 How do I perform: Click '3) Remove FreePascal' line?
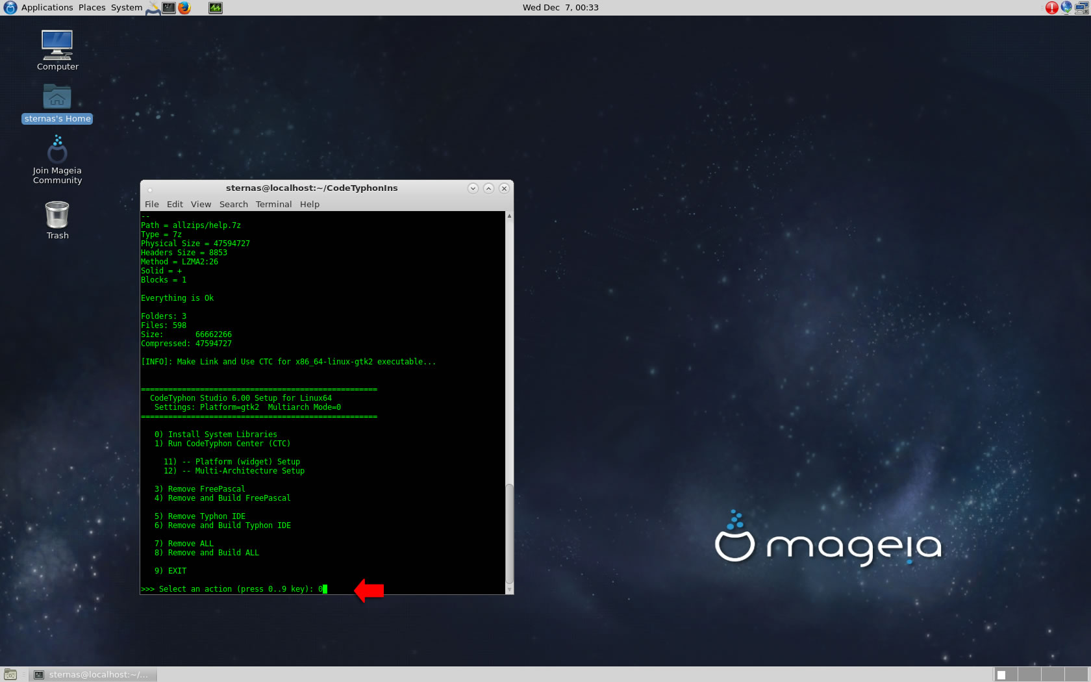tap(200, 489)
